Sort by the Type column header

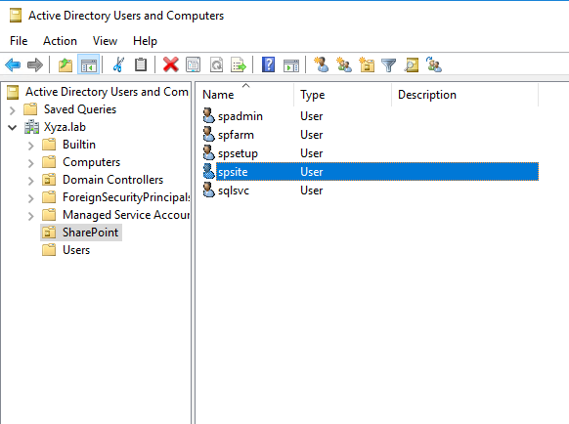[x=342, y=95]
